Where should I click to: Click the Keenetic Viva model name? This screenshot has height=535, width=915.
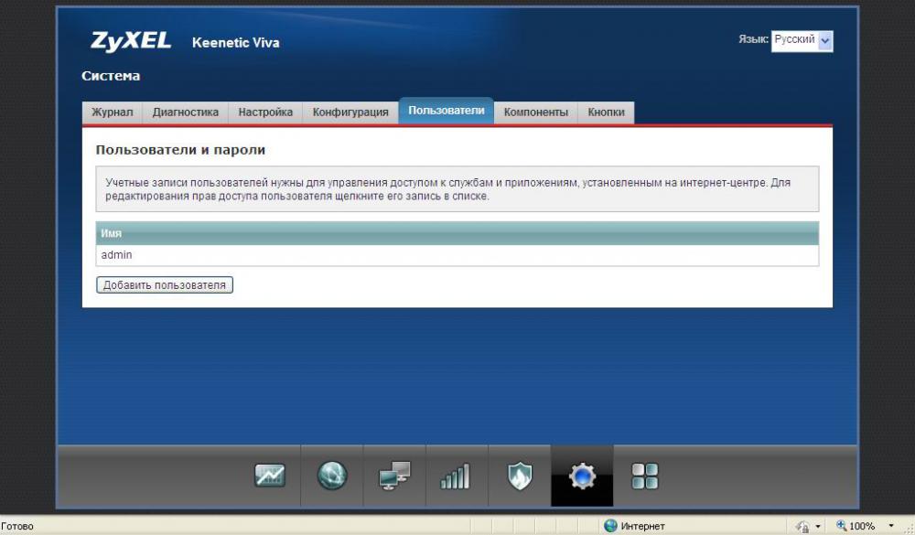[236, 43]
